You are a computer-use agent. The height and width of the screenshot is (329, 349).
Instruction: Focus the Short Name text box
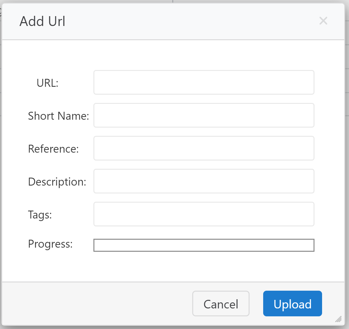(204, 115)
